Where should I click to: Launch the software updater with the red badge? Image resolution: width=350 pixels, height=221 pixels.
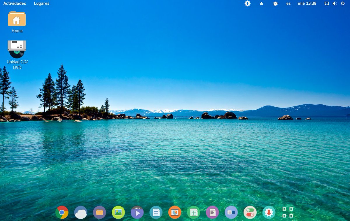click(268, 213)
